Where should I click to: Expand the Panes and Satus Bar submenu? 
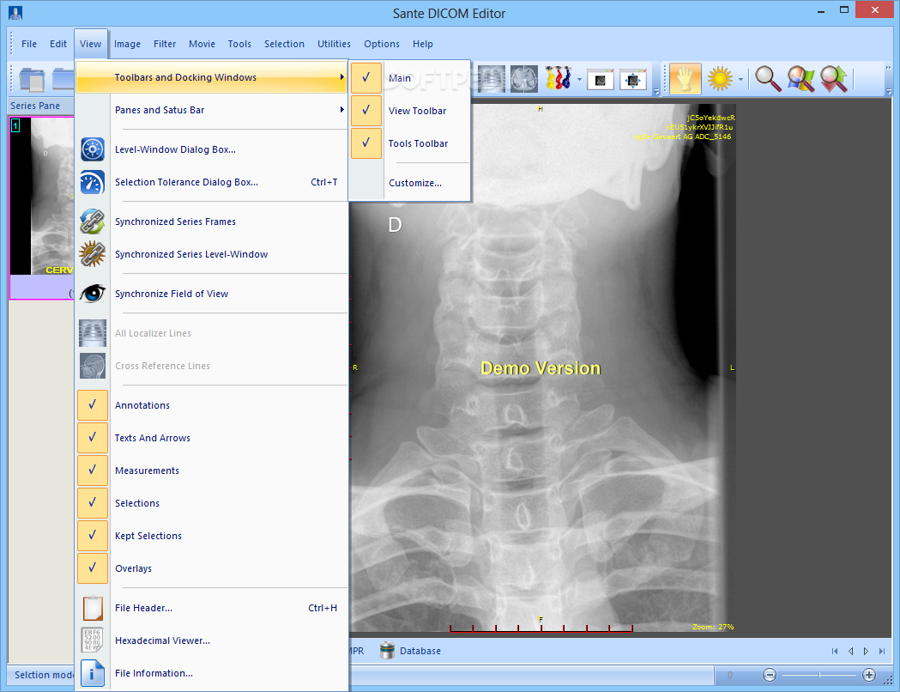coord(212,110)
